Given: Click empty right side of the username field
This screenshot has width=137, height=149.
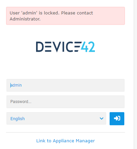Looking at the screenshot, I should 89,85.
